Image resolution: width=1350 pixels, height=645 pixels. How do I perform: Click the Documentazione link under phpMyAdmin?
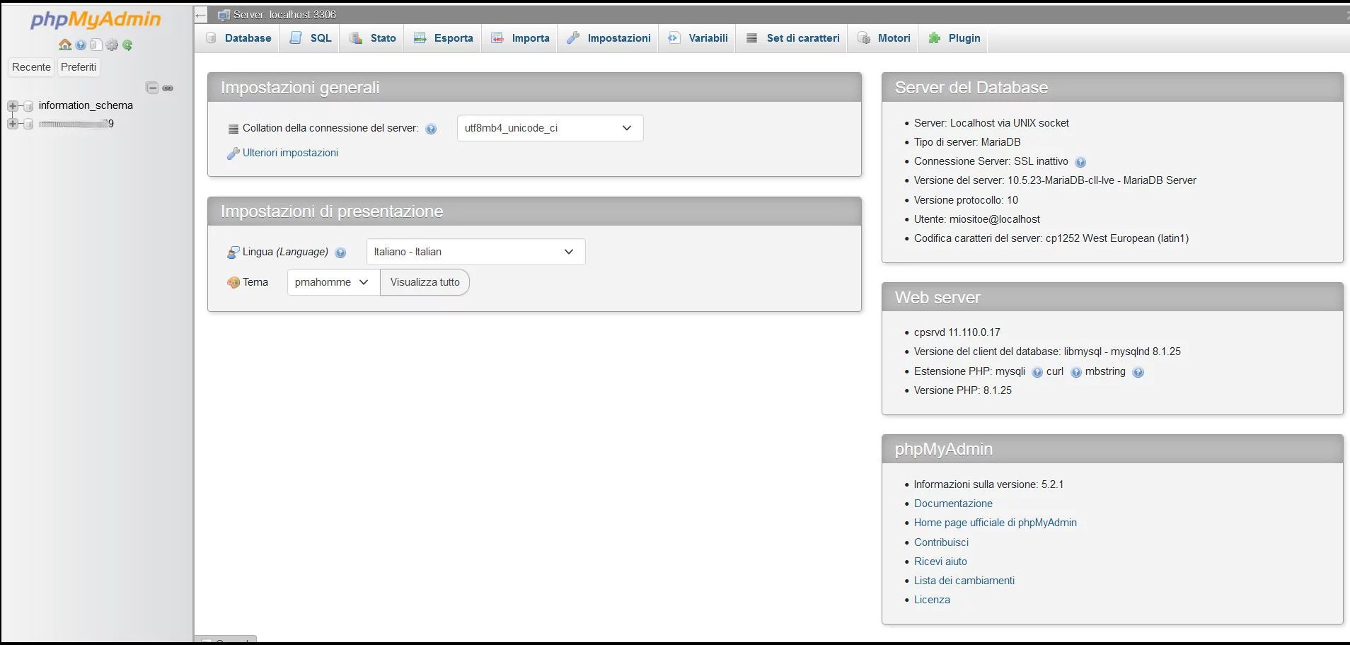pos(952,503)
